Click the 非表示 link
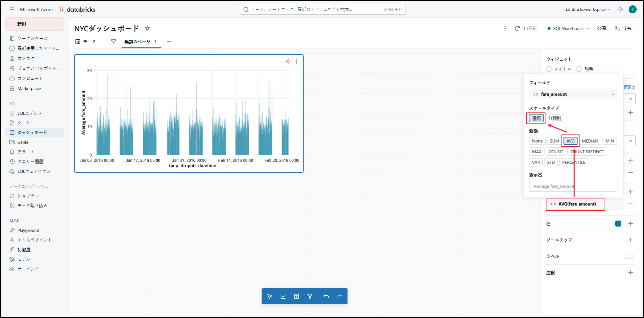 tap(630, 87)
